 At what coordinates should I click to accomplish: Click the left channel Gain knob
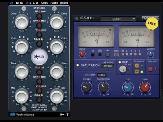[x=22, y=72]
